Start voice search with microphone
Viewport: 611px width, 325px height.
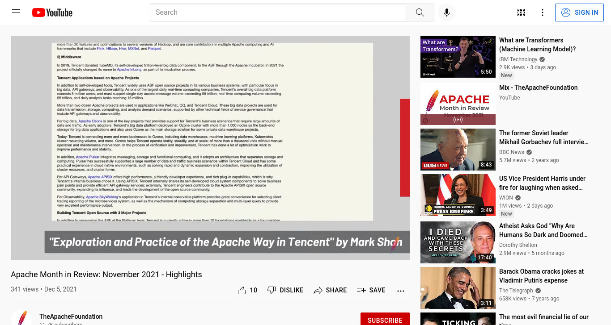447,12
